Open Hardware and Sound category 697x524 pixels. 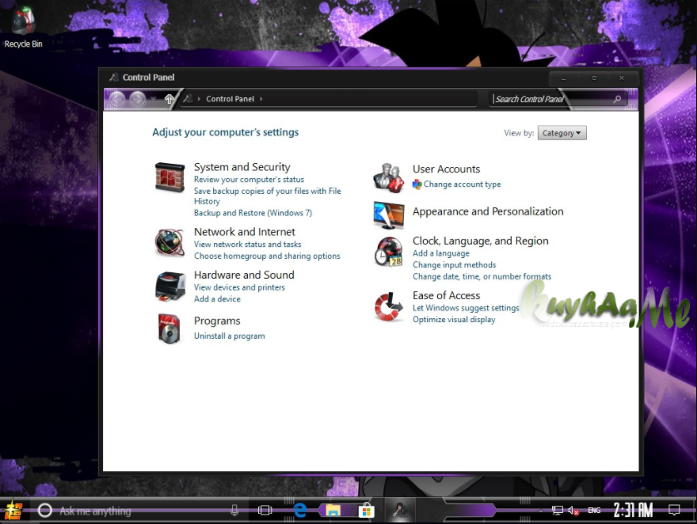pyautogui.click(x=244, y=275)
